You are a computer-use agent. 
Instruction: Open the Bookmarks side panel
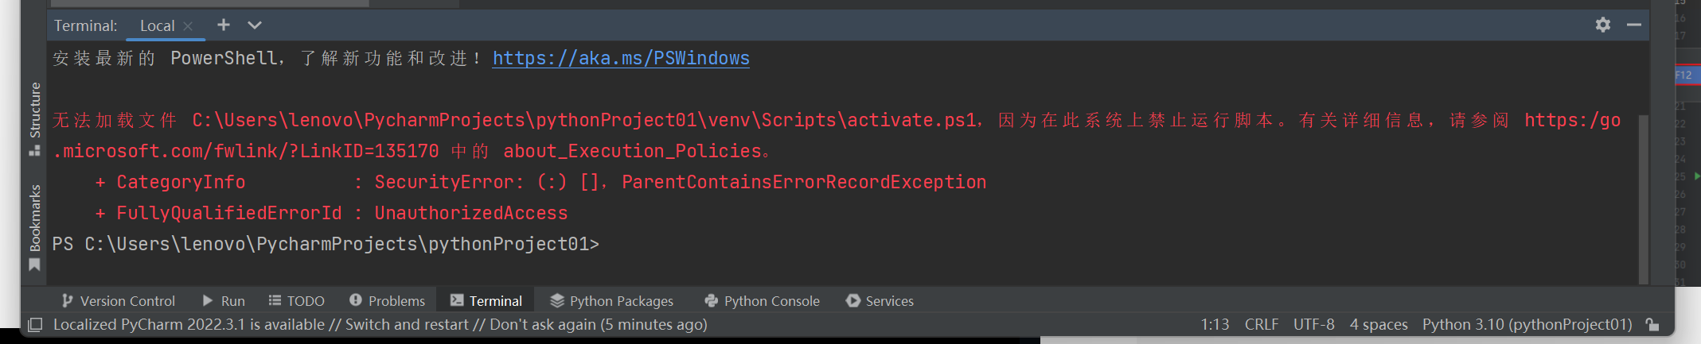[x=34, y=228]
